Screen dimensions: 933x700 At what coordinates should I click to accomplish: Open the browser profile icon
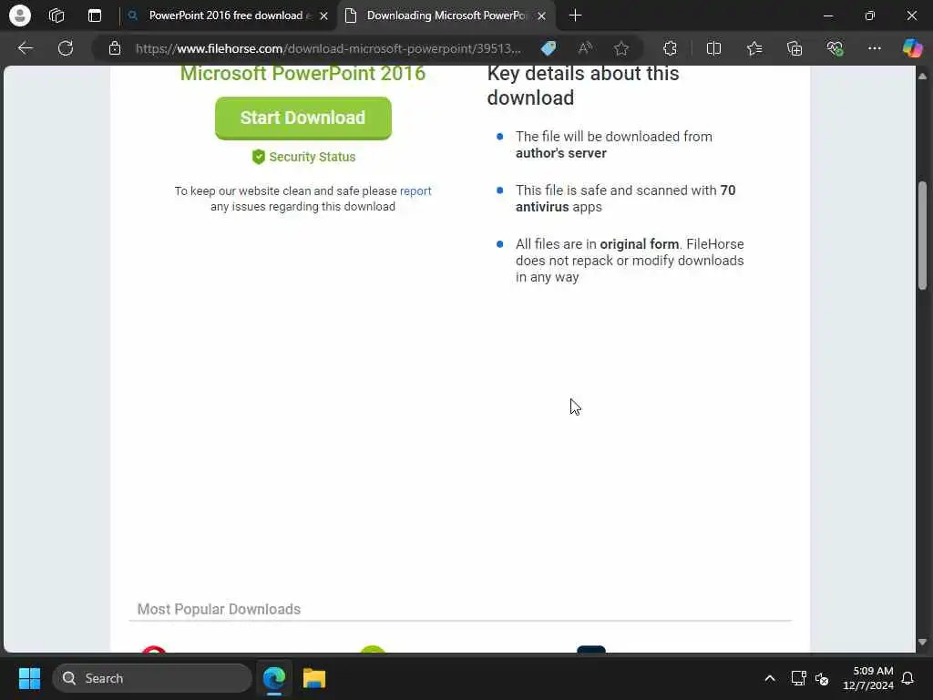pos(20,15)
